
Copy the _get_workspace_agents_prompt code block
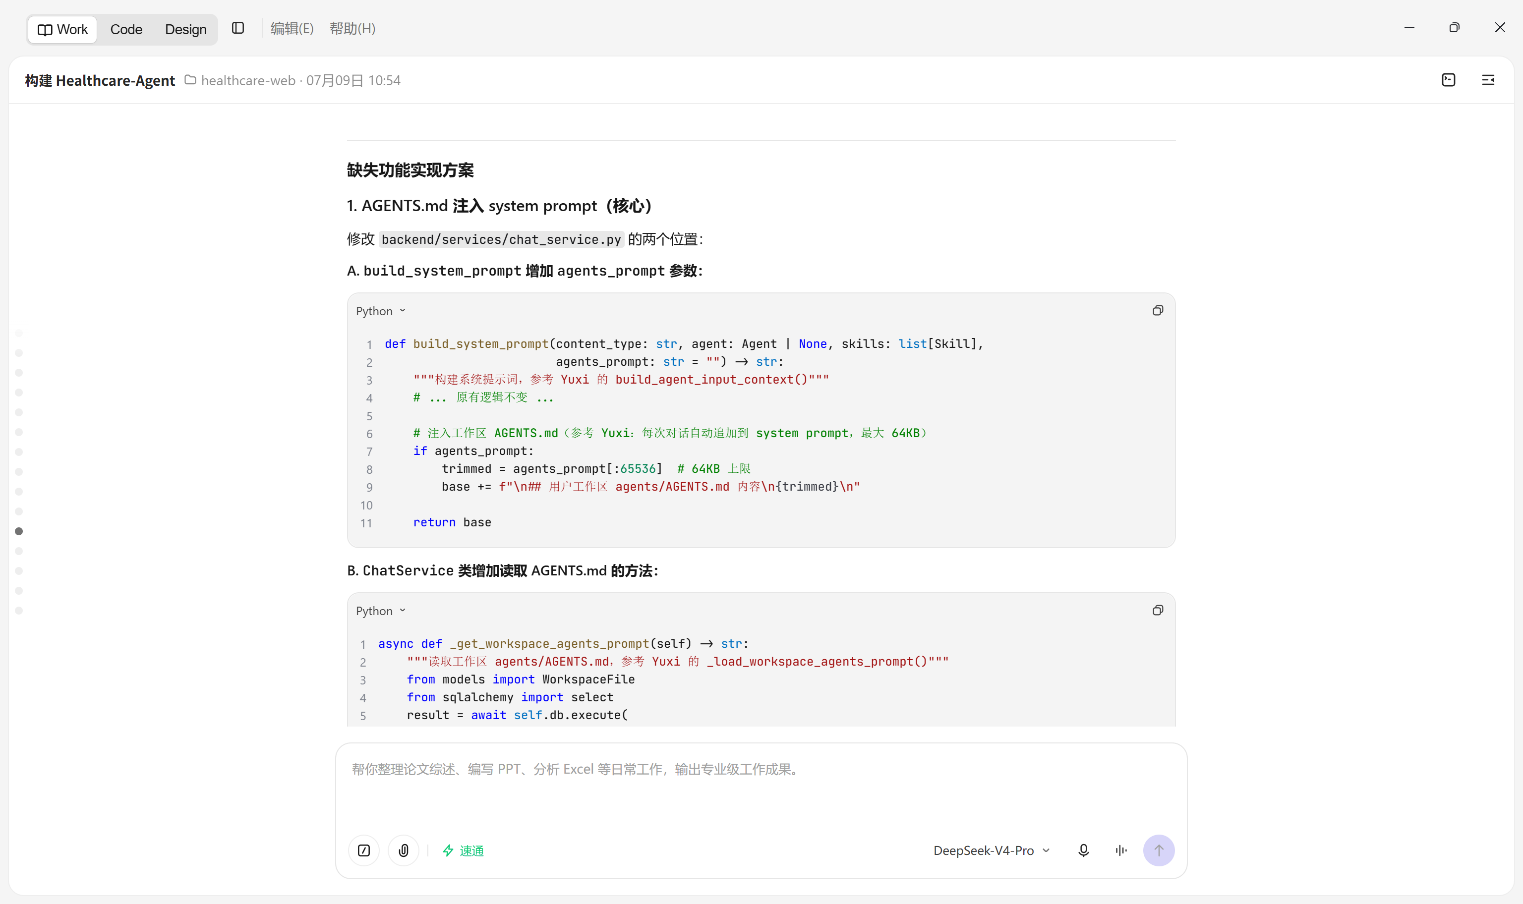pyautogui.click(x=1158, y=611)
